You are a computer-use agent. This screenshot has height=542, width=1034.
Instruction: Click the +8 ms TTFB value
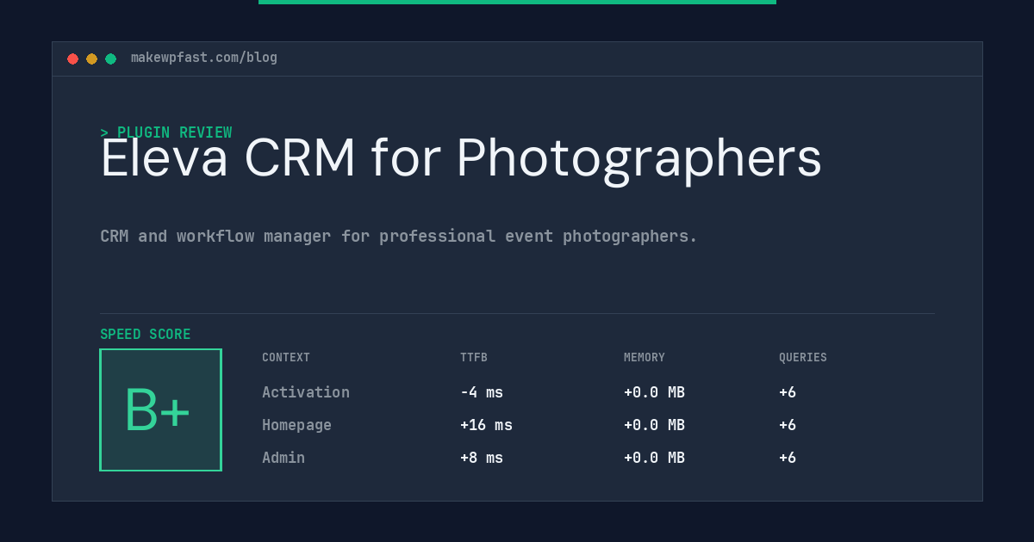482,458
